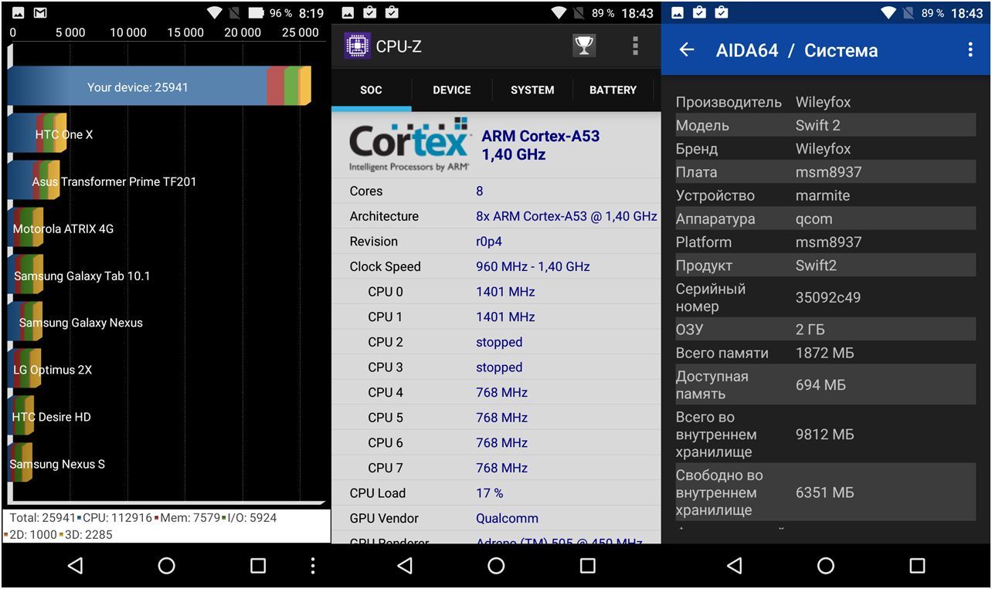The width and height of the screenshot is (992, 589).
Task: Open the three-dot menu in Quadrant navigation bar
Action: click(x=312, y=566)
